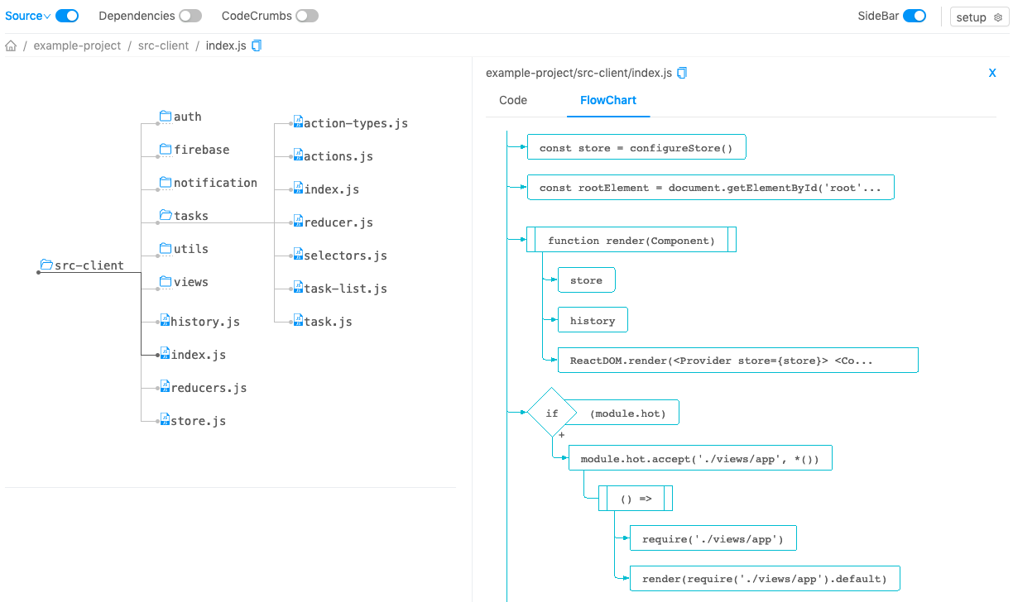Viewport: 1013px width, 602px height.
Task: Close the sidebar with X button
Action: pyautogui.click(x=992, y=73)
